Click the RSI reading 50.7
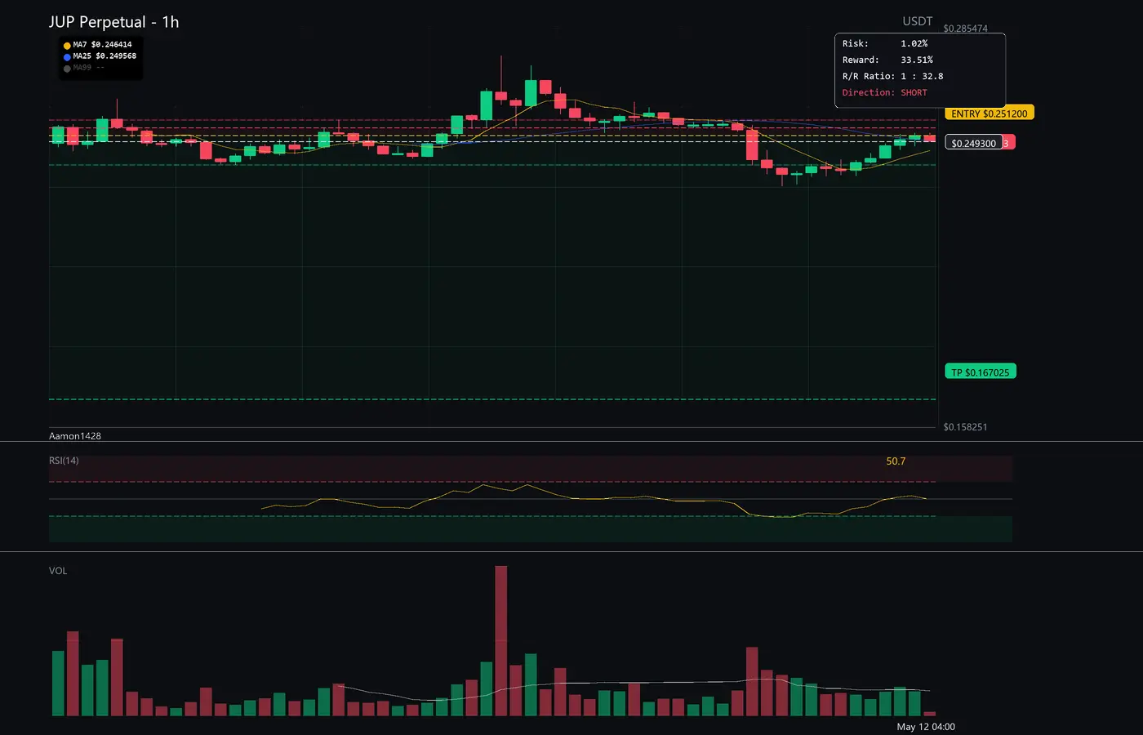The height and width of the screenshot is (735, 1143). pos(896,461)
